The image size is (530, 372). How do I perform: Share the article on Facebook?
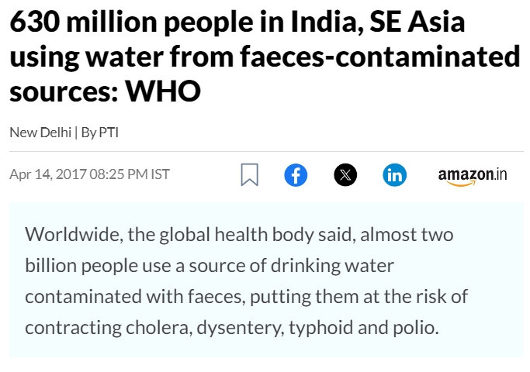tap(296, 174)
